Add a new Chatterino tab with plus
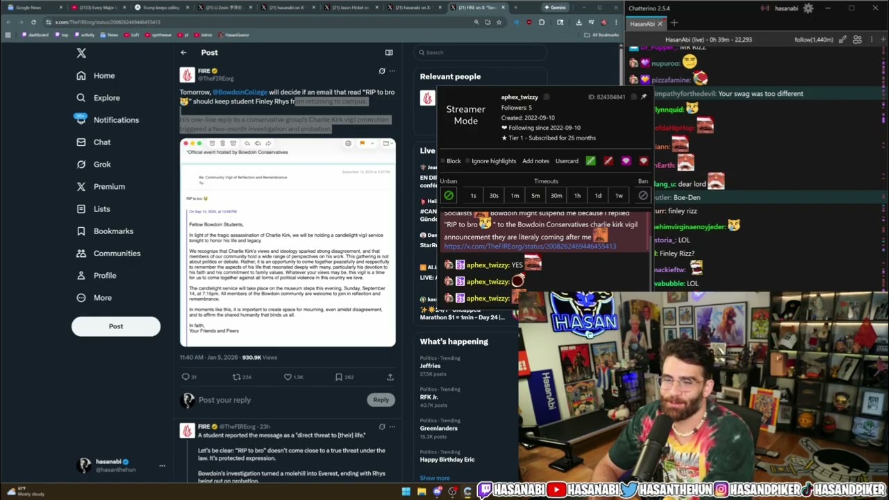This screenshot has width=889, height=500. [x=674, y=24]
